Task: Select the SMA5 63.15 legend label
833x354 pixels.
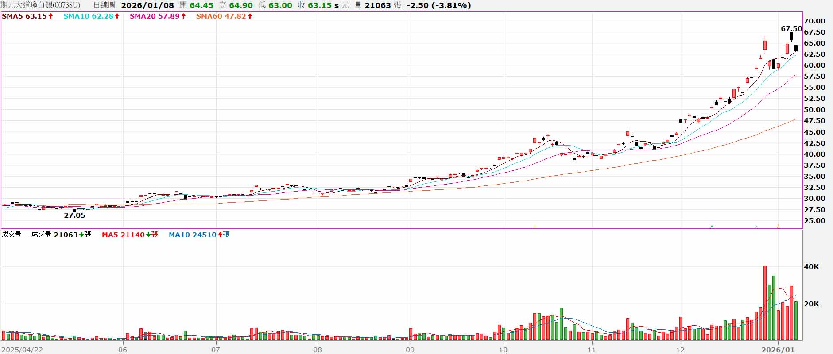Action: [24, 16]
